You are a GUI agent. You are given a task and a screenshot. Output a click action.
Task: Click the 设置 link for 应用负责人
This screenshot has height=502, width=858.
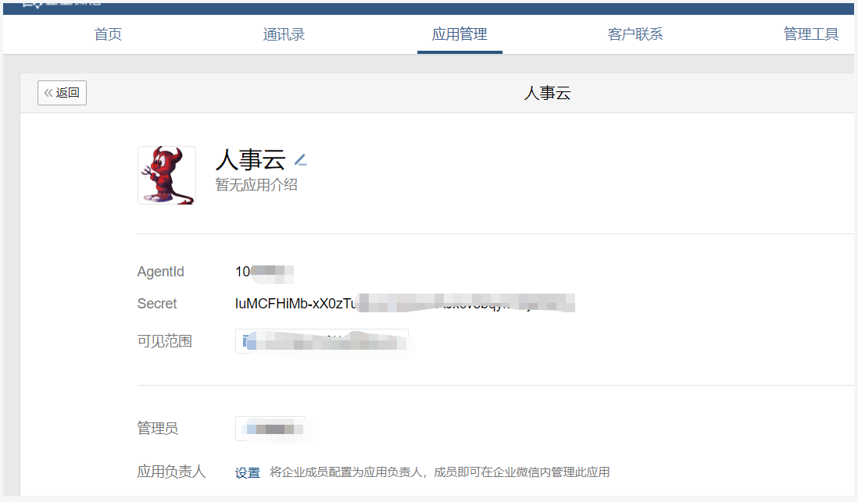coord(248,472)
